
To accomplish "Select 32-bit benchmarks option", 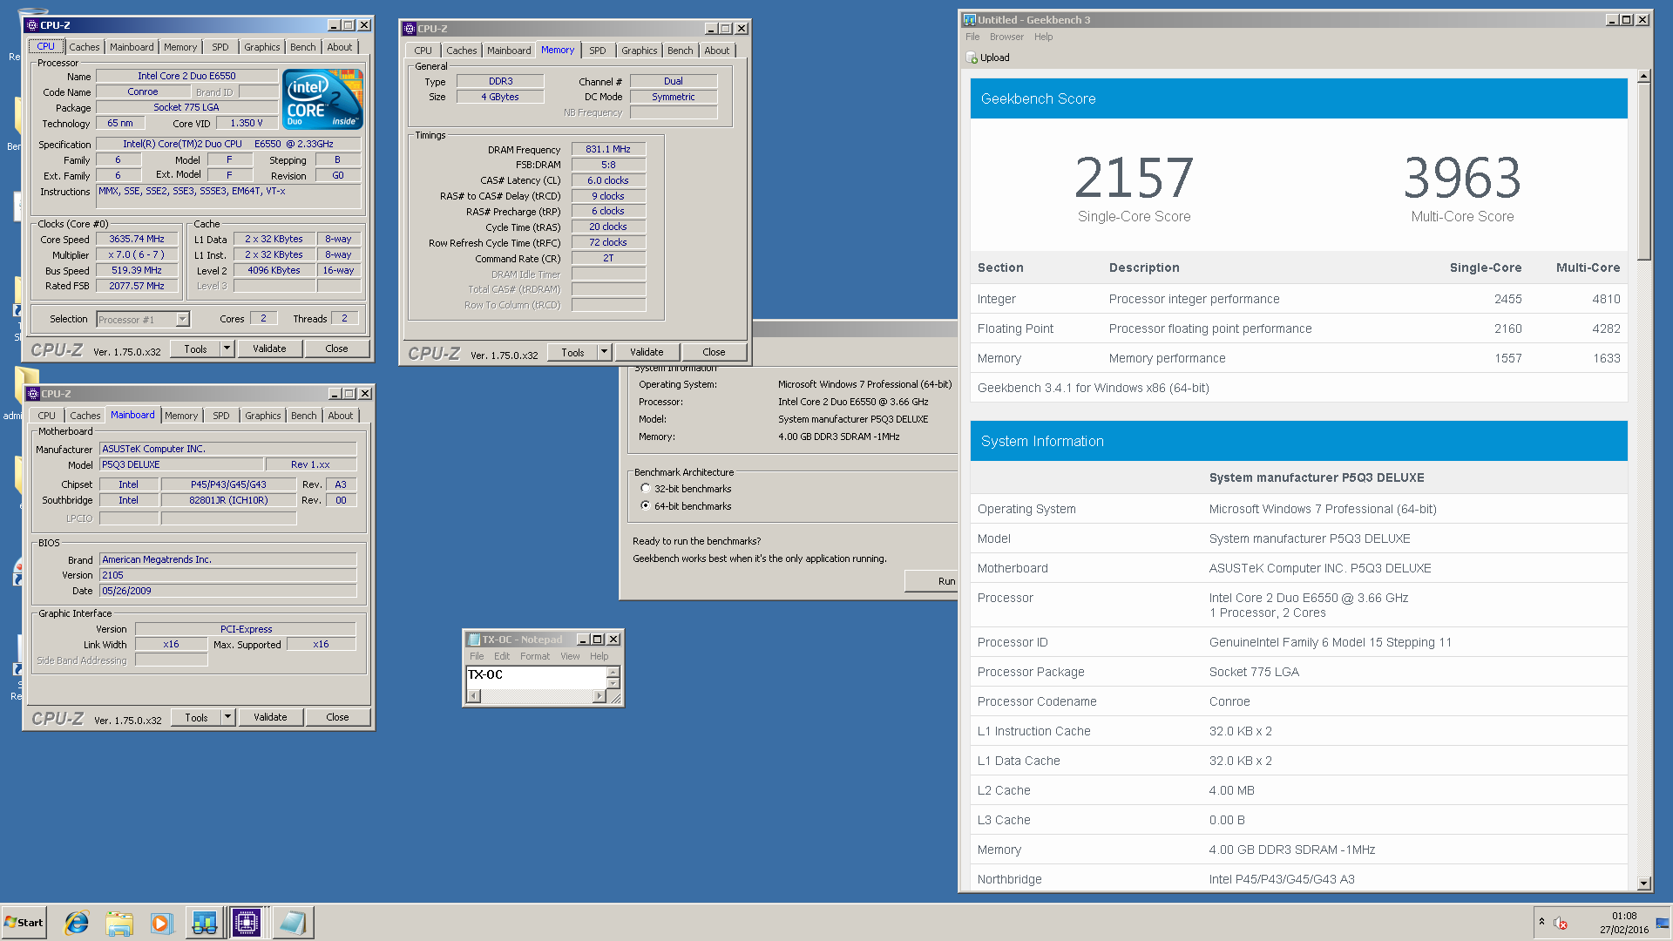I will click(646, 489).
